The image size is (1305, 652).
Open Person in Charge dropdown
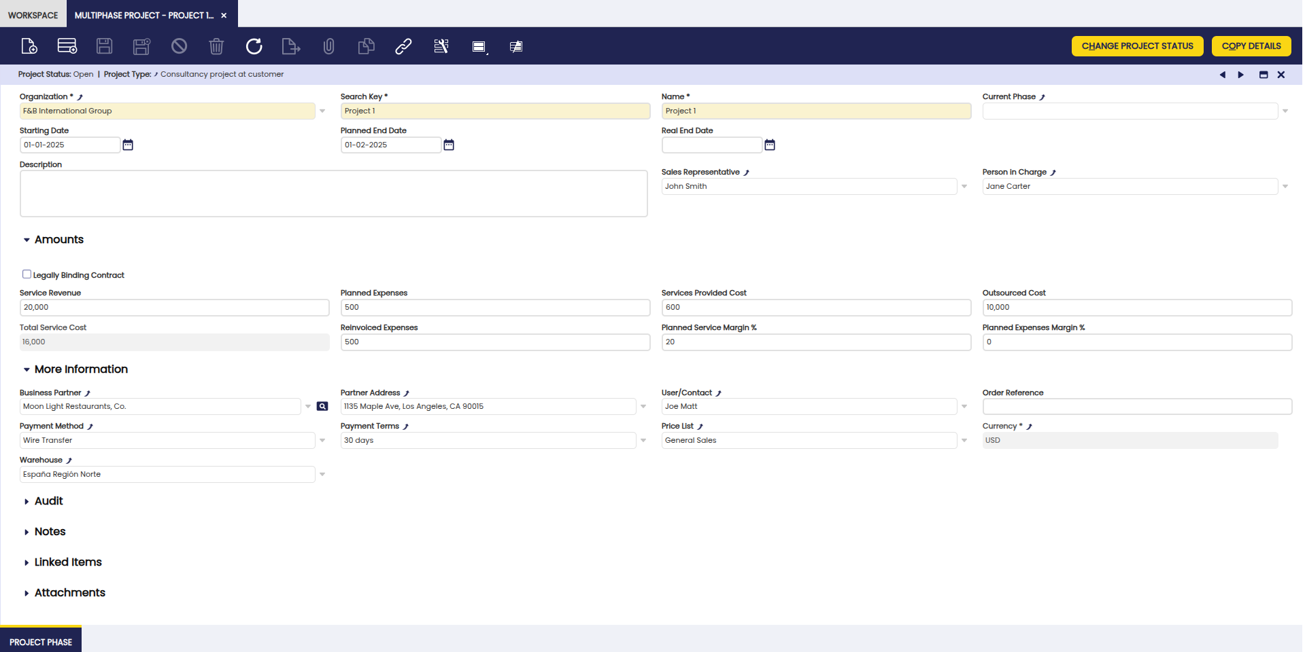pyautogui.click(x=1285, y=186)
